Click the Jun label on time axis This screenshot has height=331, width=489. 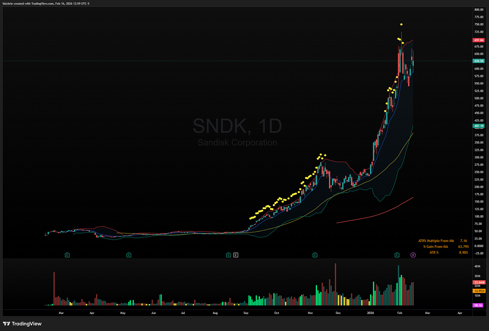click(153, 313)
